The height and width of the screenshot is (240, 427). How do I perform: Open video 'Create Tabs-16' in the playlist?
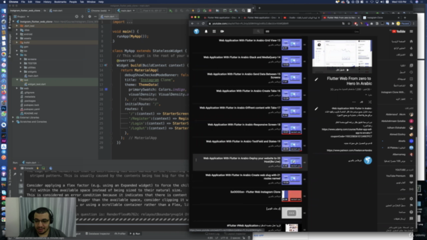pos(248,91)
